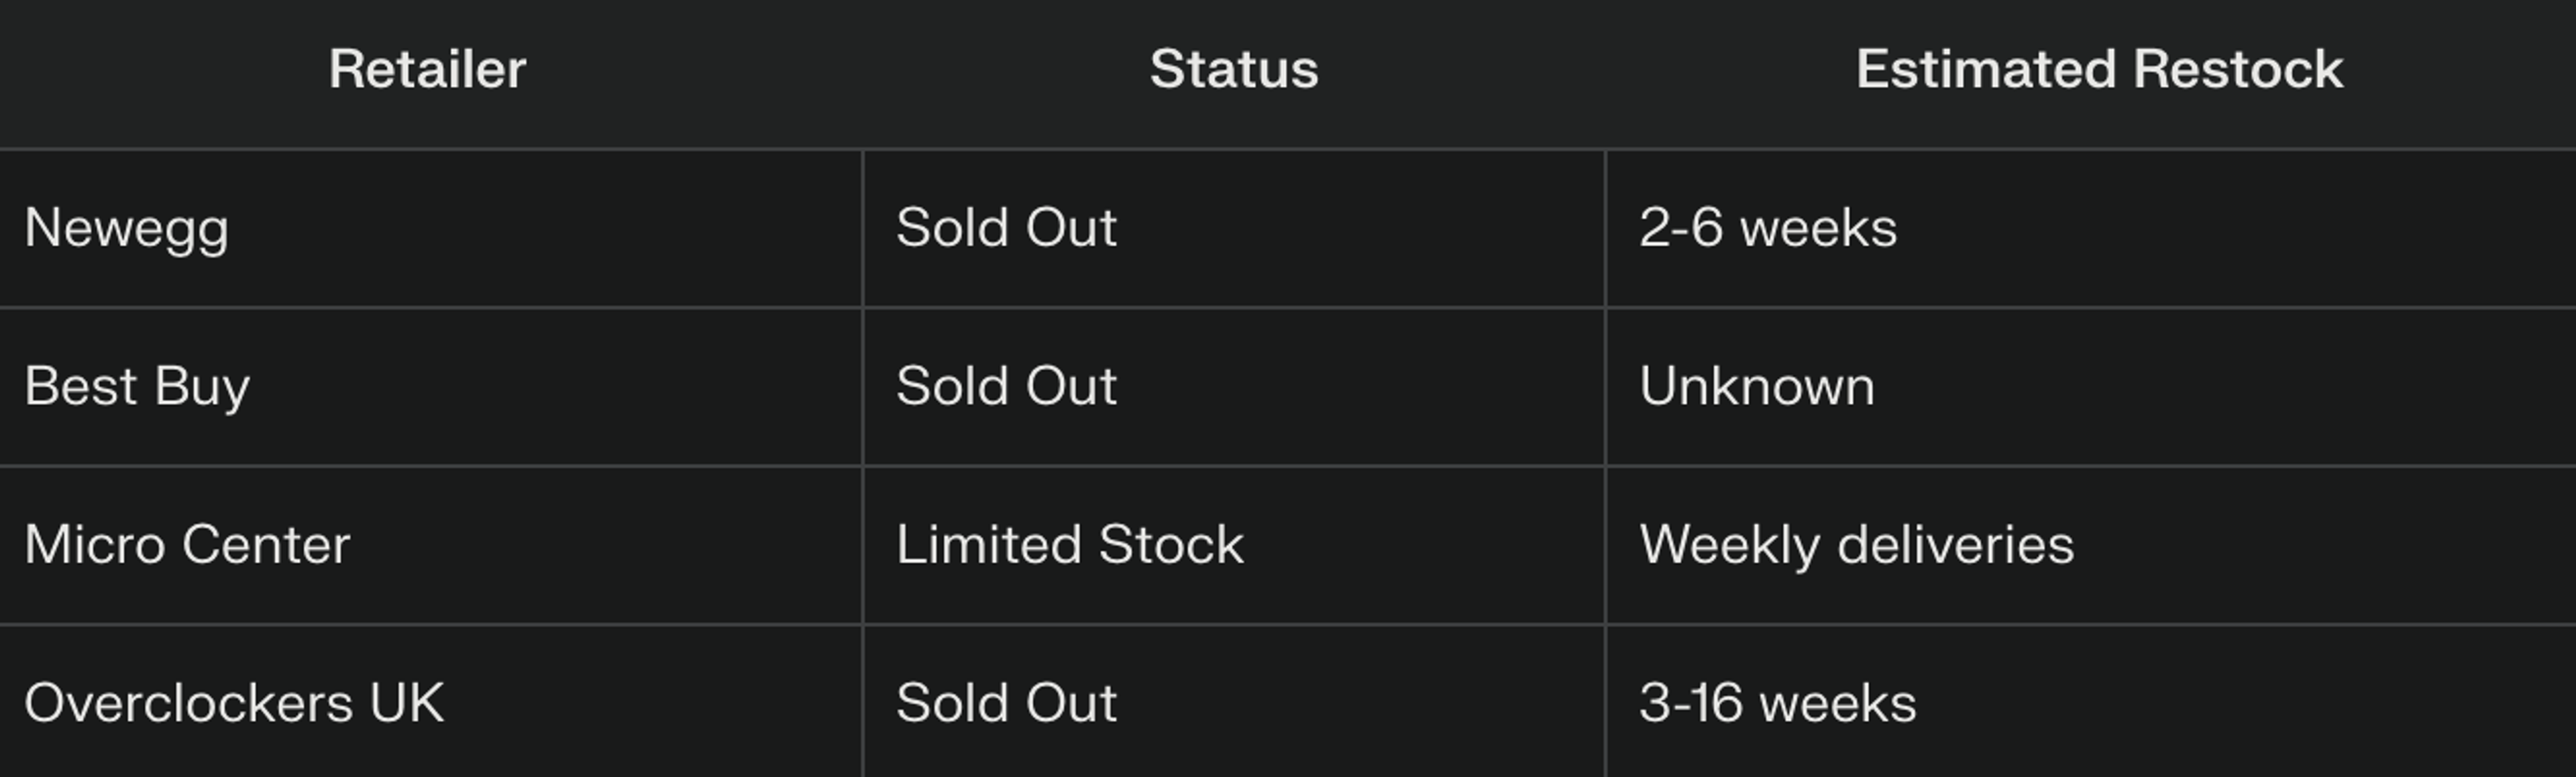Click Overclockers UK's Sold Out status
This screenshot has width=2576, height=777.
pos(1006,703)
